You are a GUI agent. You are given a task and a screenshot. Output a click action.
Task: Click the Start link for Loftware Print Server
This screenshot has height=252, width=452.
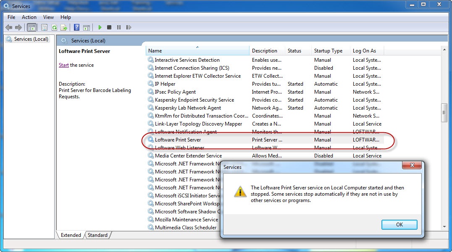pos(64,65)
